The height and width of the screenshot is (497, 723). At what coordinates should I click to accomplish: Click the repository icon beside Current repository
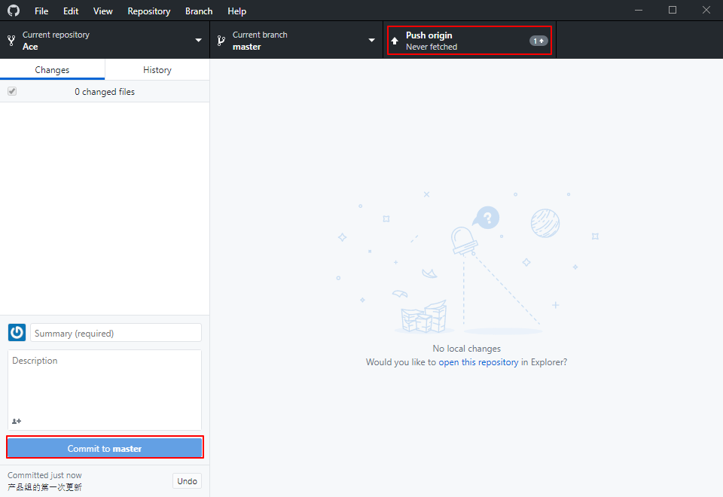point(11,41)
